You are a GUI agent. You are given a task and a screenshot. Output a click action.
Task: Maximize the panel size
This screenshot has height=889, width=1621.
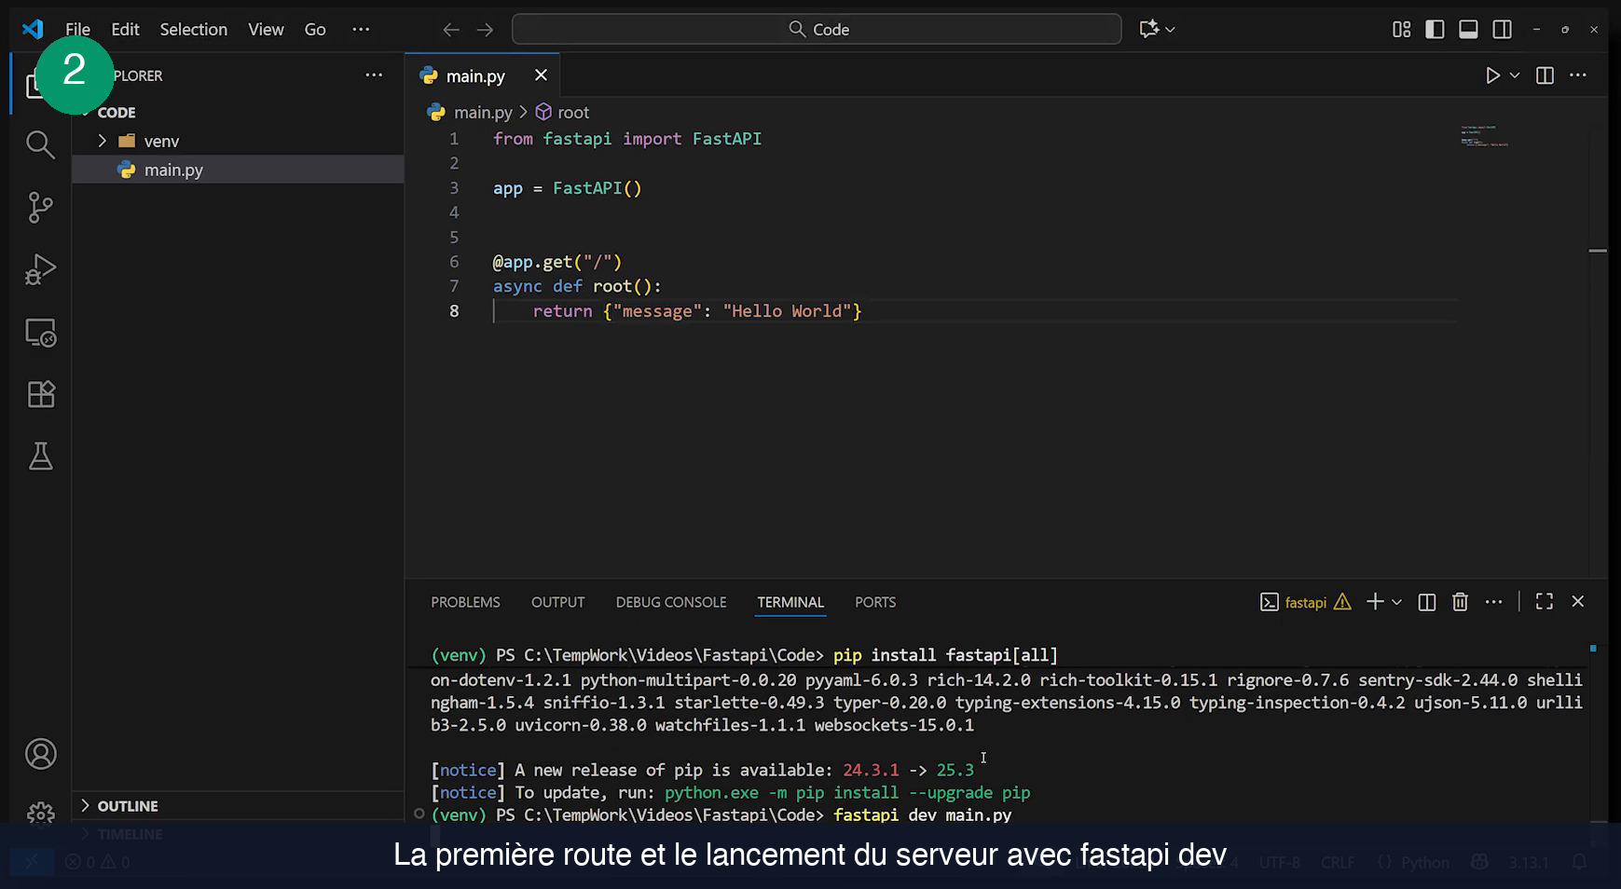pyautogui.click(x=1545, y=602)
